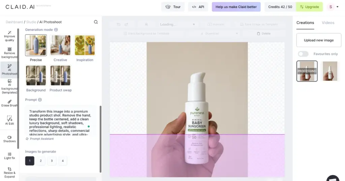Viewport: 345px width, 181px height.
Task: Click Save Background as Template
Action: [147, 34]
